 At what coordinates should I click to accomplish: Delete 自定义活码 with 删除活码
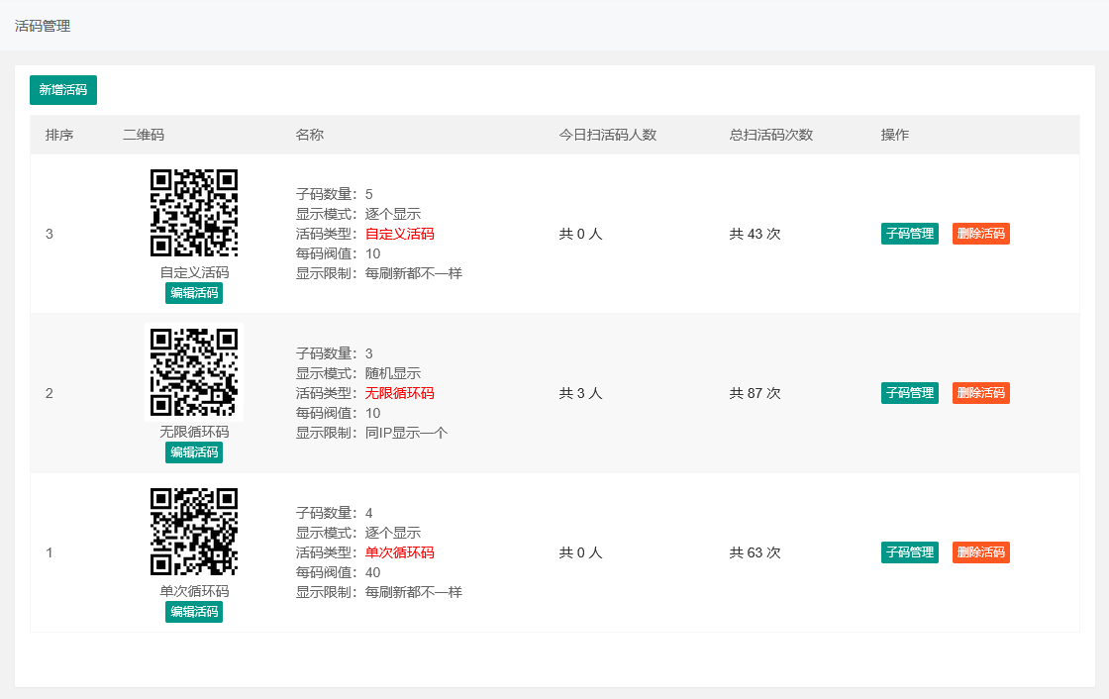pyautogui.click(x=981, y=234)
